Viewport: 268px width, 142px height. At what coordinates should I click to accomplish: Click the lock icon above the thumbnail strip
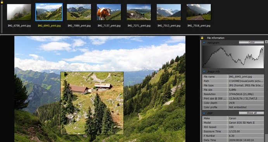tap(2, 2)
